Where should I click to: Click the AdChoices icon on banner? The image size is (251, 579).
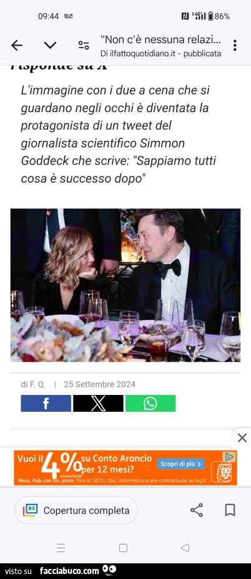tap(230, 457)
